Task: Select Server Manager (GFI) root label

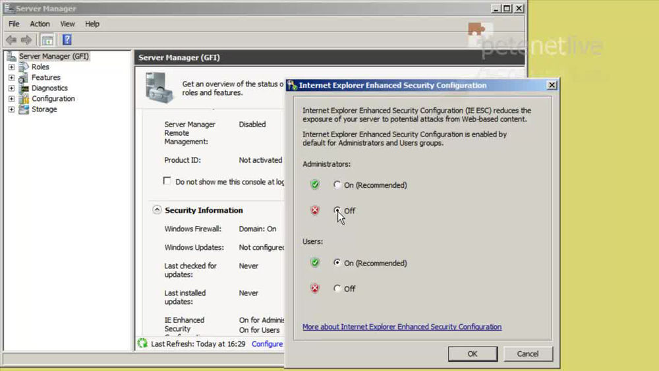Action: coord(54,56)
